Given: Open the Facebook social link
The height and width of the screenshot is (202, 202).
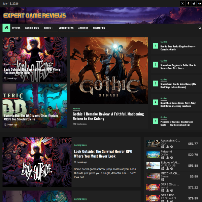Looking at the screenshot, I should coord(188,3).
